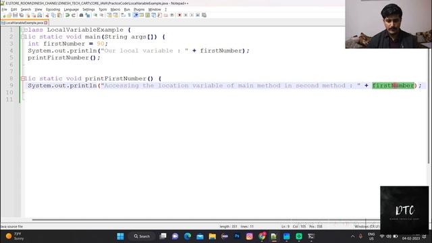The width and height of the screenshot is (432, 243).
Task: Select the LocalVariableExample.java tab
Action: [x=24, y=23]
